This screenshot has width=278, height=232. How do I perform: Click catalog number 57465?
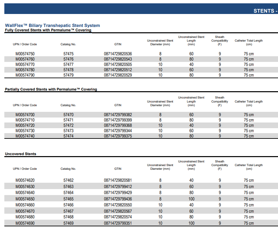pos(68,199)
